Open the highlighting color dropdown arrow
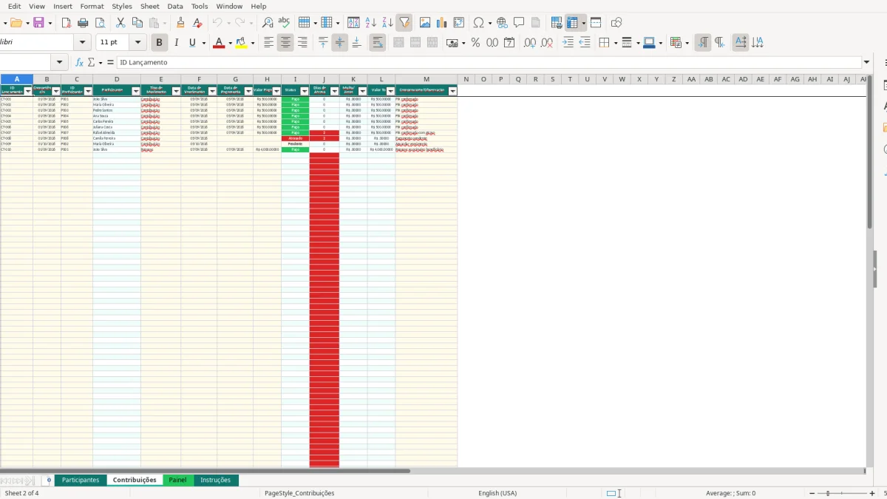The width and height of the screenshot is (887, 499). [x=253, y=43]
